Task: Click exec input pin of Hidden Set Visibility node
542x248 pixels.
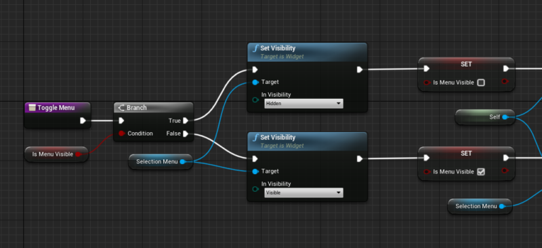Action: click(x=255, y=70)
